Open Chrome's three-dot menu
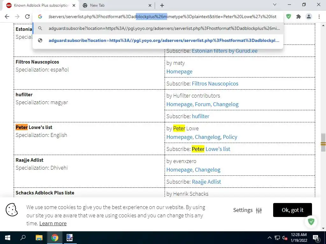Image resolution: width=326 pixels, height=244 pixels. pos(319,17)
